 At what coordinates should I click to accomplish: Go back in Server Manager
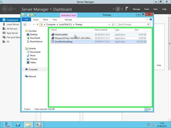point(5,9)
